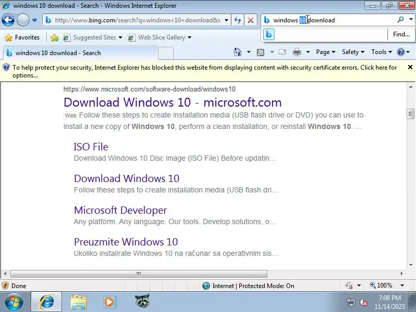Click the RSS Feeds icon
The height and width of the screenshot is (312, 416).
coord(261,53)
